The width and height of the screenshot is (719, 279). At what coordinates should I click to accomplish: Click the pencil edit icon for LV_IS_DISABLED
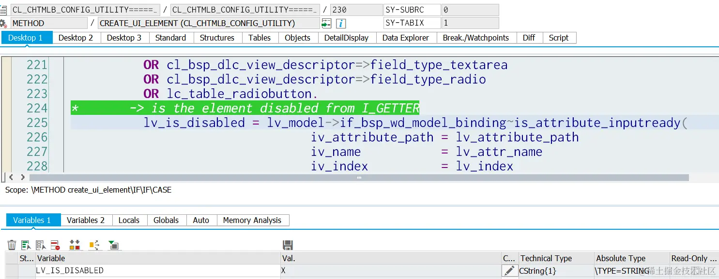point(509,271)
